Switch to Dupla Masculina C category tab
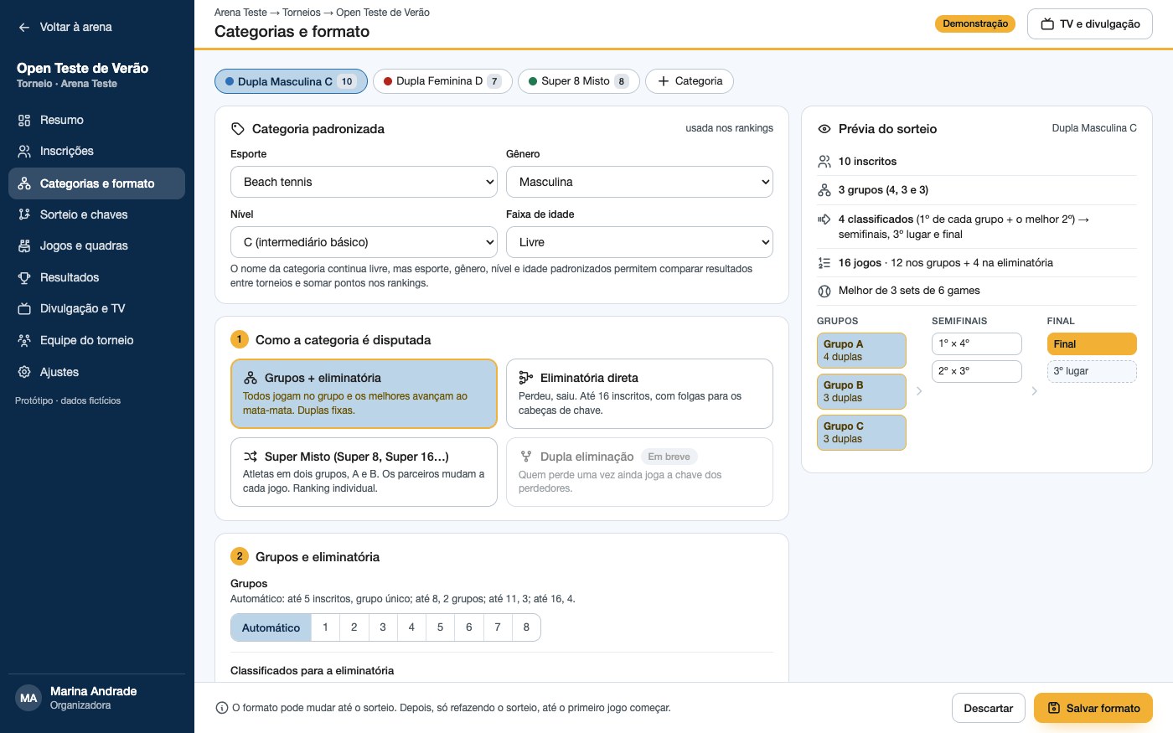Viewport: 1173px width, 733px height. [291, 81]
